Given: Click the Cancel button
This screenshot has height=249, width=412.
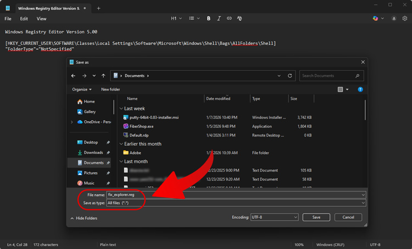Looking at the screenshot, I should point(348,217).
